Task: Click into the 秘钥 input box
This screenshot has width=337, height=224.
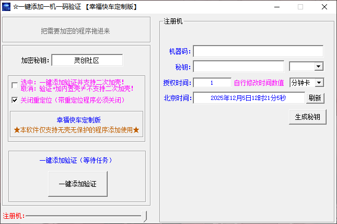Action: pyautogui.click(x=238, y=66)
